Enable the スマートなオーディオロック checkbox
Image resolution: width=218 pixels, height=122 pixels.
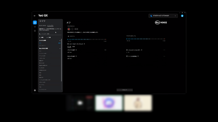pyautogui.click(x=68, y=44)
